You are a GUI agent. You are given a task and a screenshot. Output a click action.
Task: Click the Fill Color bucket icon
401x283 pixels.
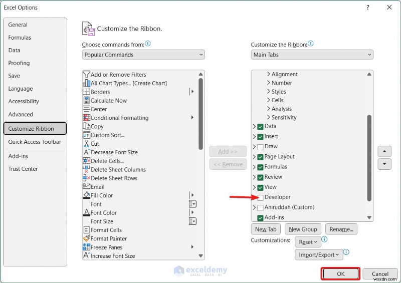(x=86, y=195)
